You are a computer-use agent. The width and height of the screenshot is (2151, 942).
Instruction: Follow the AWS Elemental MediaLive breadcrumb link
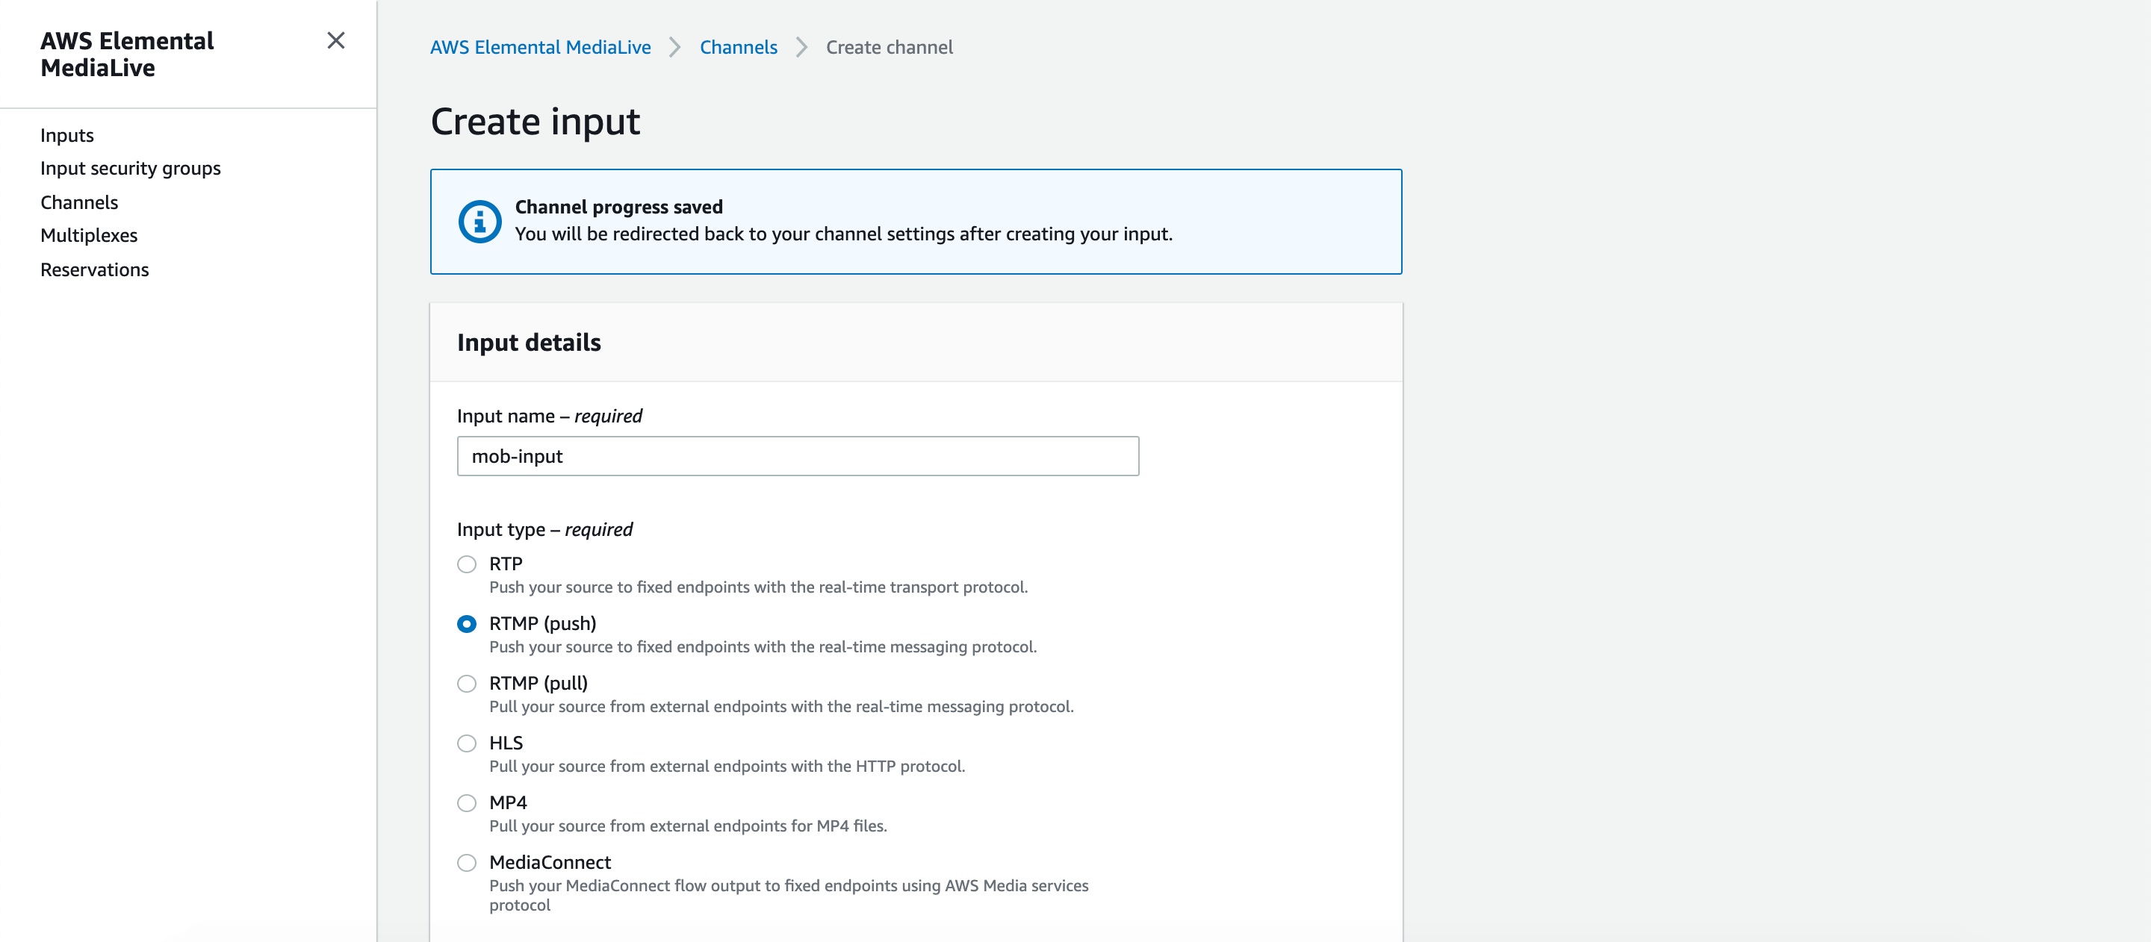tap(540, 48)
